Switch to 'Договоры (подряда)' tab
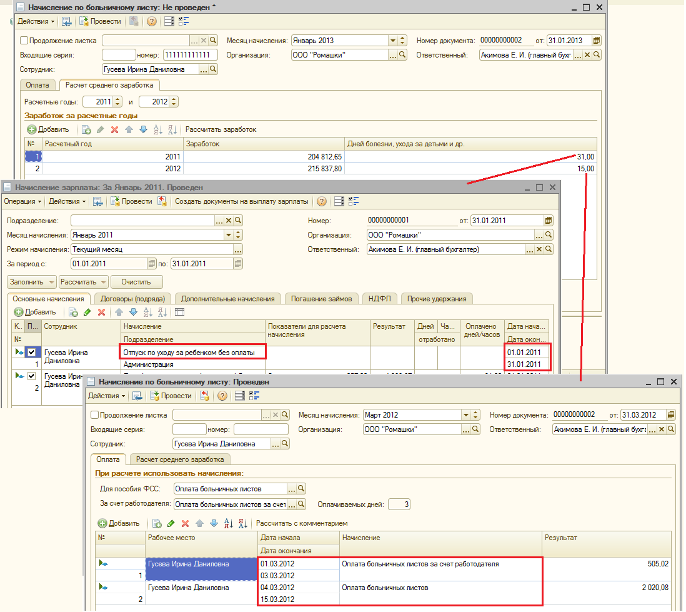This screenshot has height=612, width=686. point(133,299)
